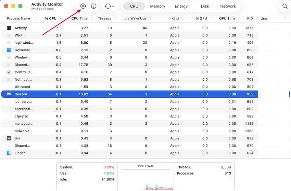The image size is (291, 191).
Task: Select the distnoted process row
Action: (x=129, y=87)
